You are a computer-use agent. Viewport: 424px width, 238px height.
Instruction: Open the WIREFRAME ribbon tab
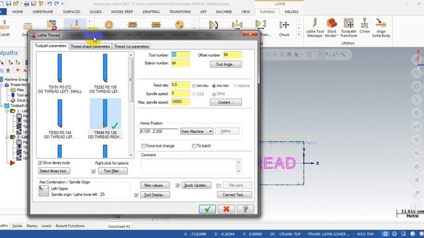pyautogui.click(x=42, y=12)
